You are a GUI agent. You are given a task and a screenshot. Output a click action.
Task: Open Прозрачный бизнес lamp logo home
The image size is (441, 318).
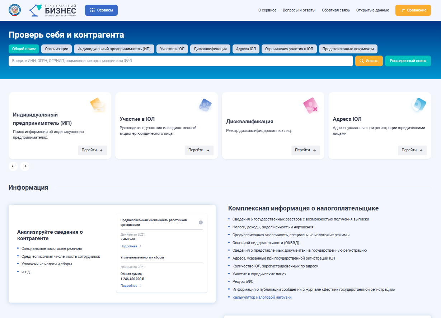(53, 10)
